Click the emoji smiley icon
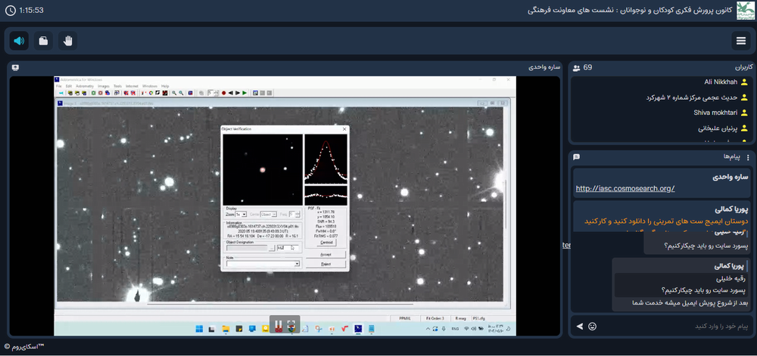 pos(592,327)
